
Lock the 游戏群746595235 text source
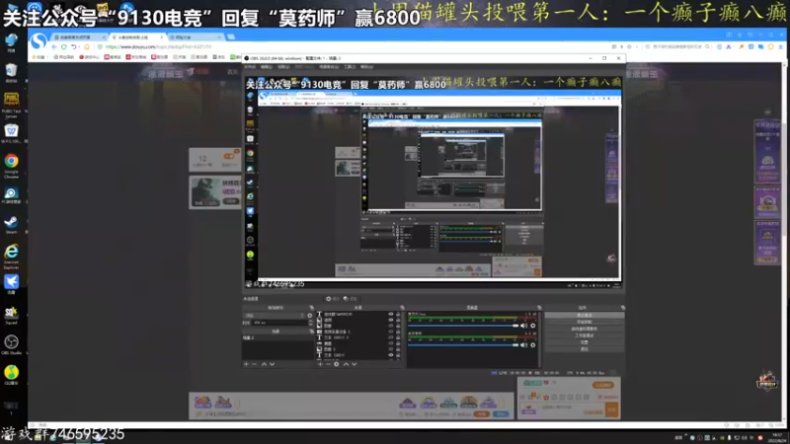398,314
